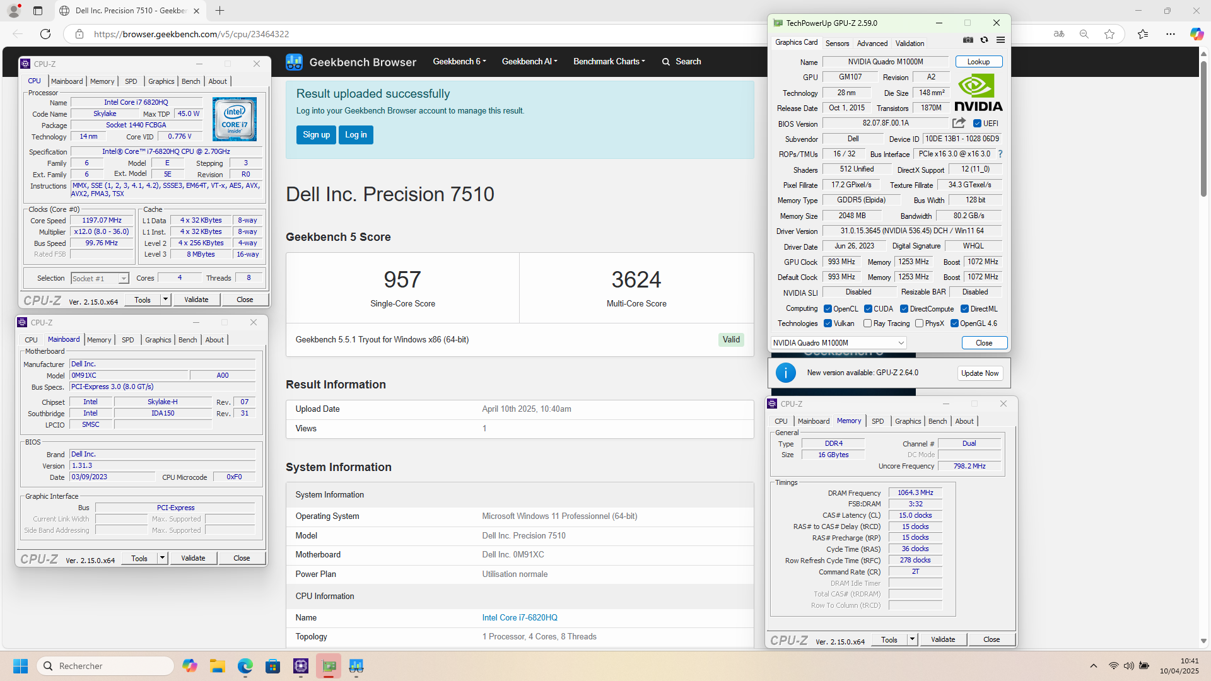Click Validate in CPU-Z Memory window
Viewport: 1211px width, 681px height.
point(943,639)
